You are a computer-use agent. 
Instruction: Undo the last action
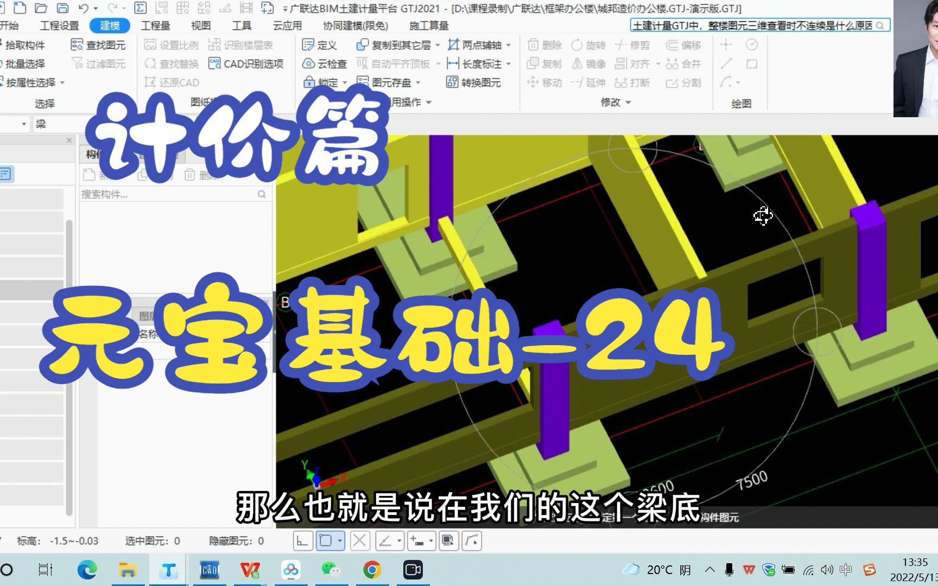point(83,8)
